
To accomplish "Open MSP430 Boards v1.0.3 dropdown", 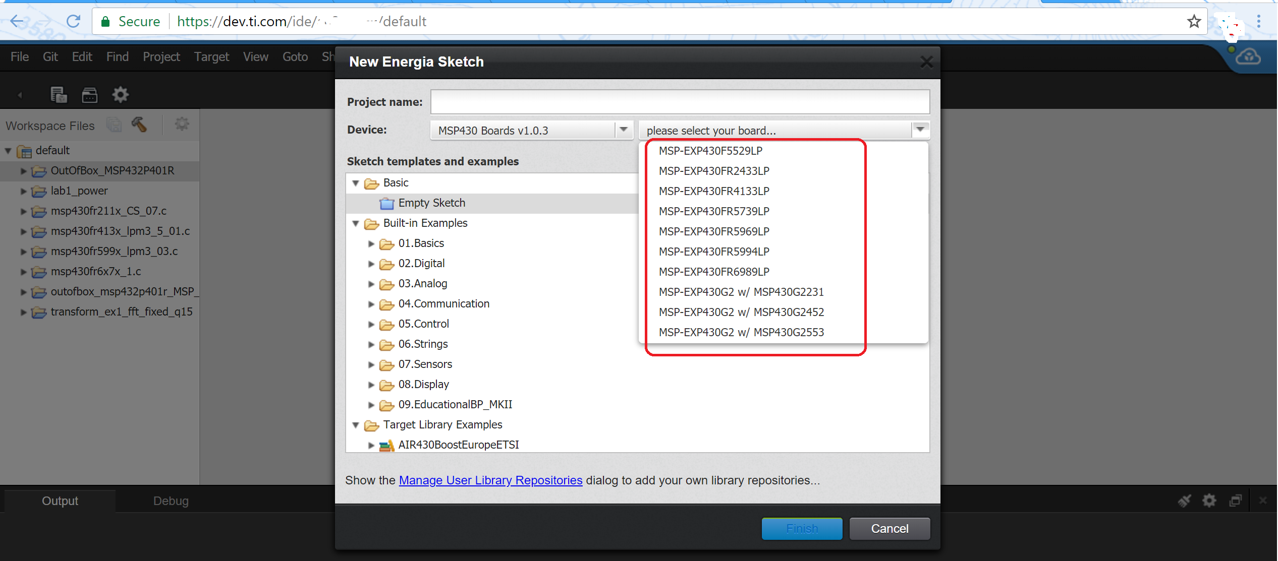I will click(x=624, y=130).
